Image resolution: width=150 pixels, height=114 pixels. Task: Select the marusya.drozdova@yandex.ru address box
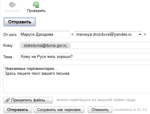point(109,34)
